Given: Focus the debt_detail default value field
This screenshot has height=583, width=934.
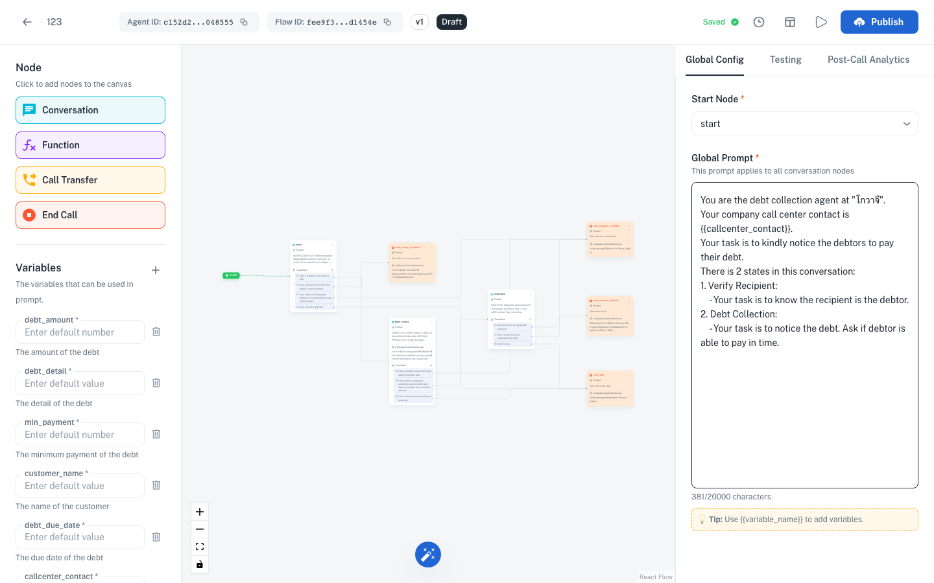Looking at the screenshot, I should tap(80, 383).
